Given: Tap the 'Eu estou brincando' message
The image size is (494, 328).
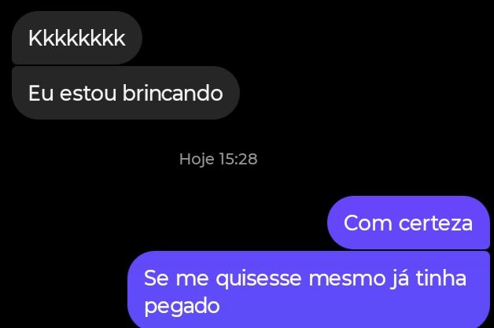Looking at the screenshot, I should [x=126, y=93].
